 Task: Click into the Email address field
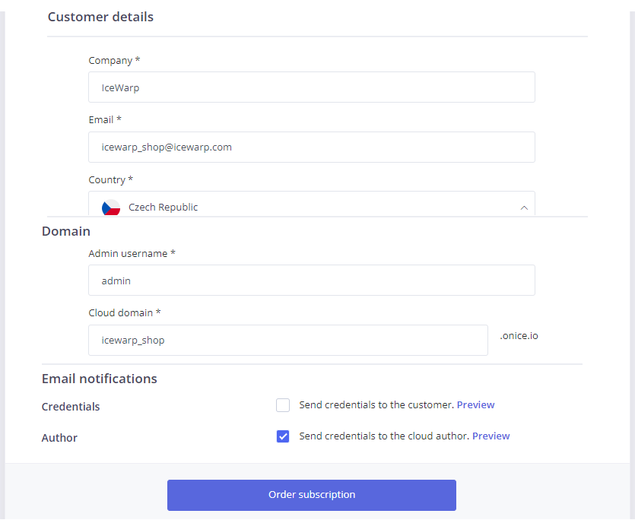tap(312, 147)
